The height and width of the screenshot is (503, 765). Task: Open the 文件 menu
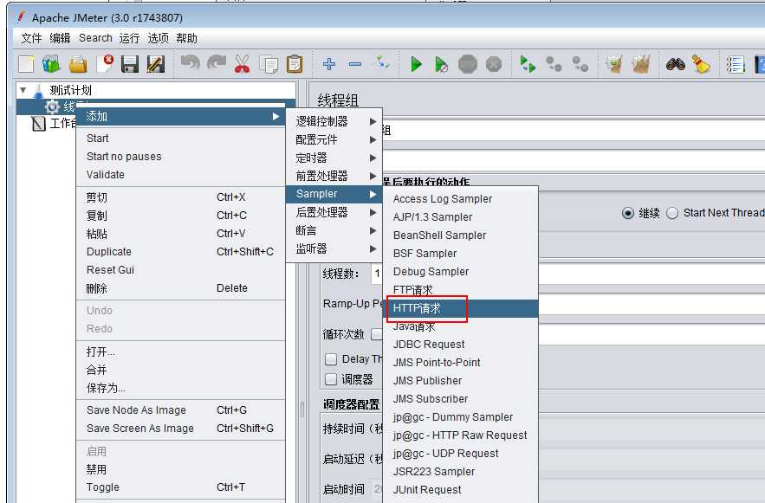pos(31,38)
